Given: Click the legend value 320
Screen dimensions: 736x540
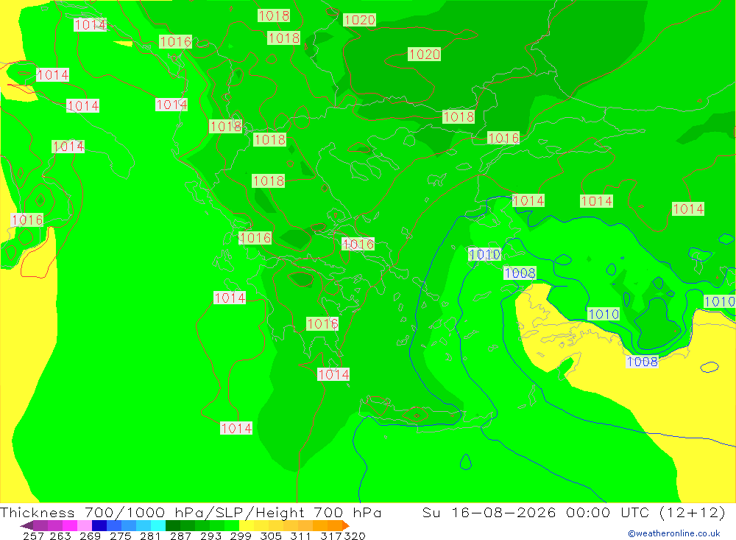Looking at the screenshot, I should click(x=355, y=536).
